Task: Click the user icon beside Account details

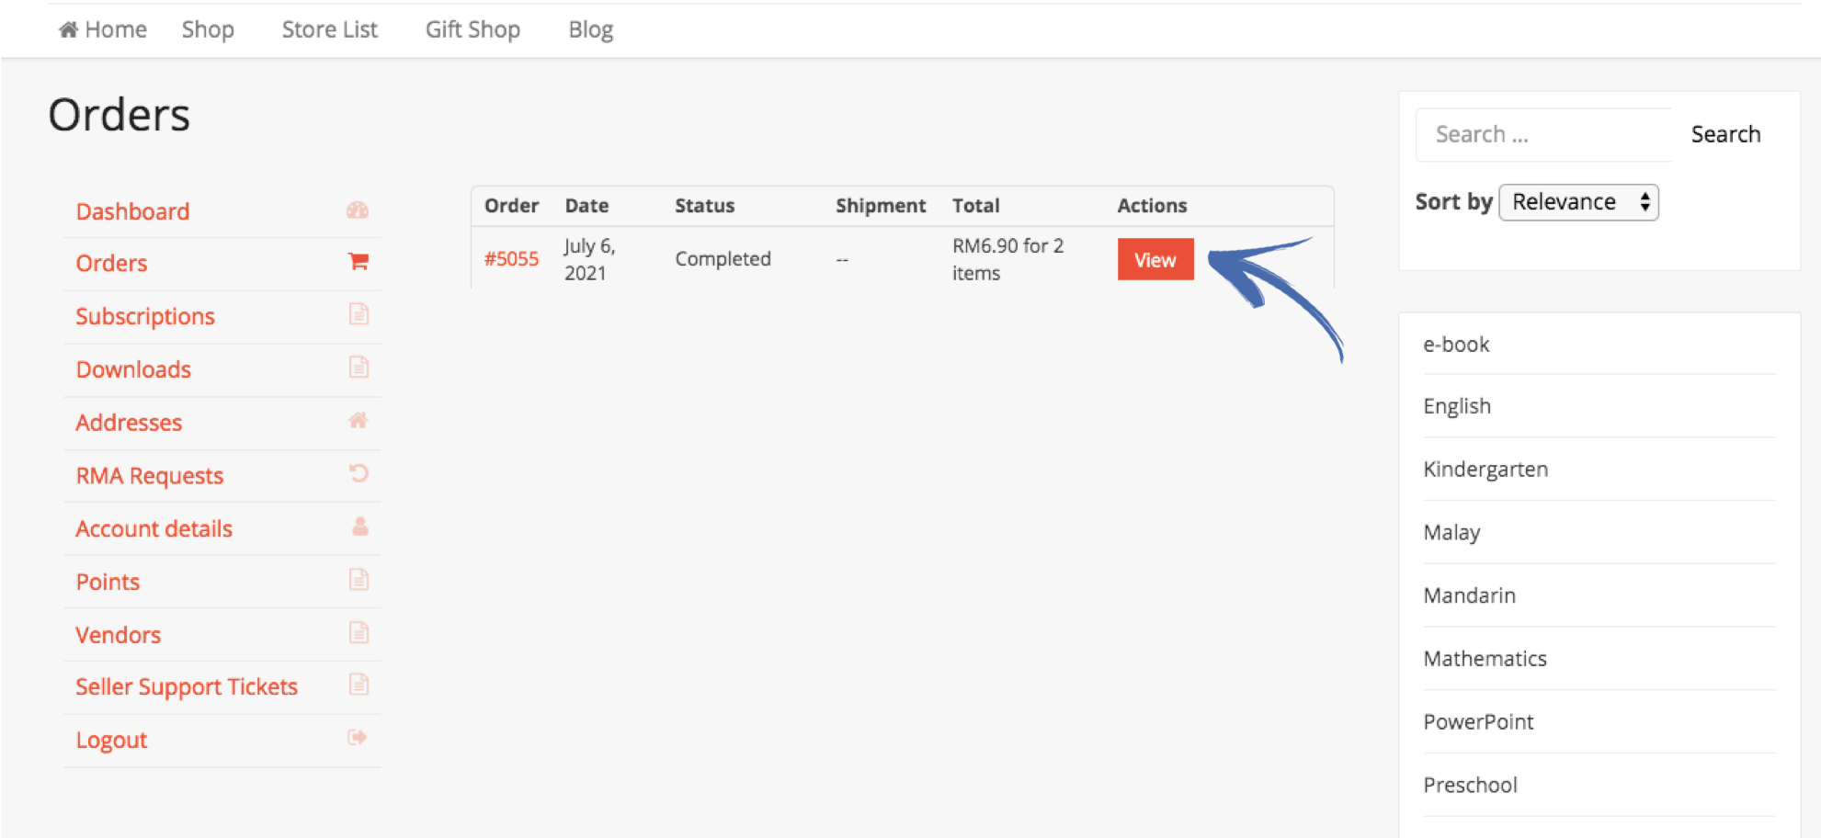Action: [x=359, y=527]
